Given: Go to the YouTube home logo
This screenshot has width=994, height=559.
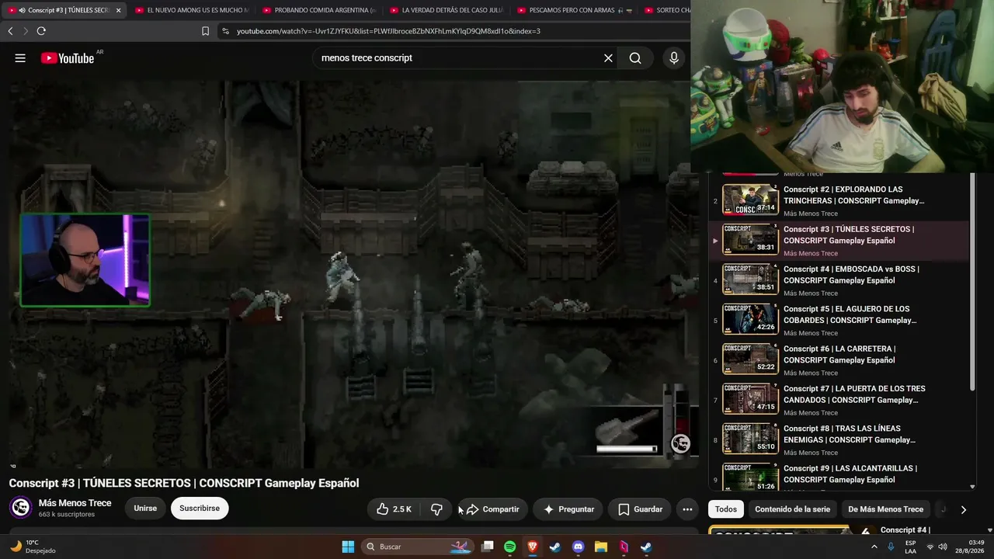Looking at the screenshot, I should tap(68, 58).
